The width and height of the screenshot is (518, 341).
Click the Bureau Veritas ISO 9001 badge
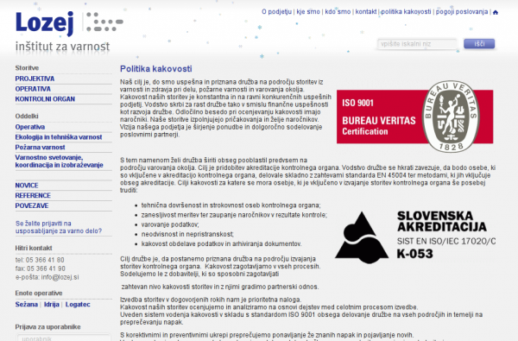click(415, 117)
